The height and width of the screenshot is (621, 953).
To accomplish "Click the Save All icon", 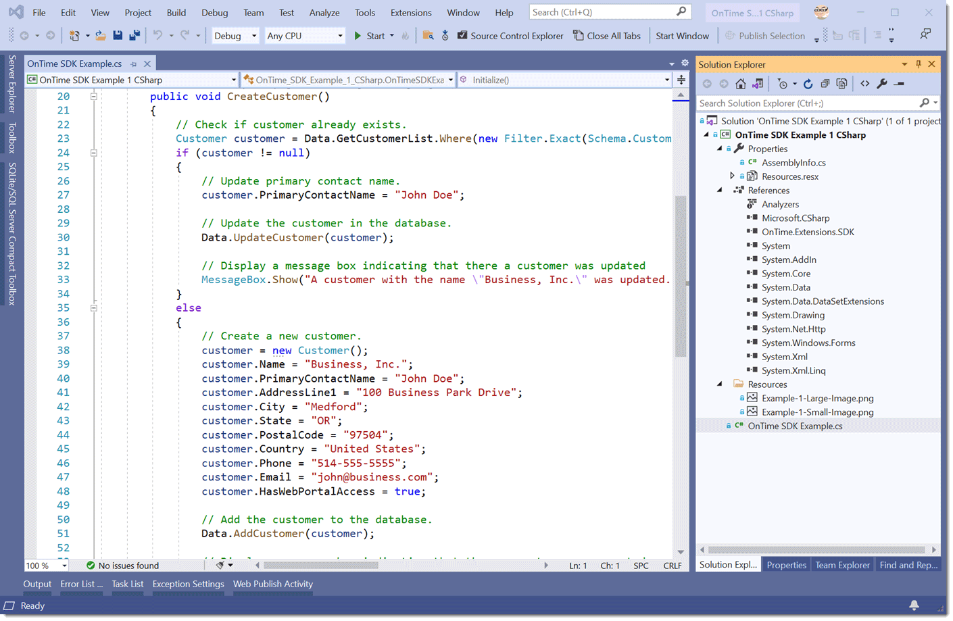I will (x=135, y=36).
